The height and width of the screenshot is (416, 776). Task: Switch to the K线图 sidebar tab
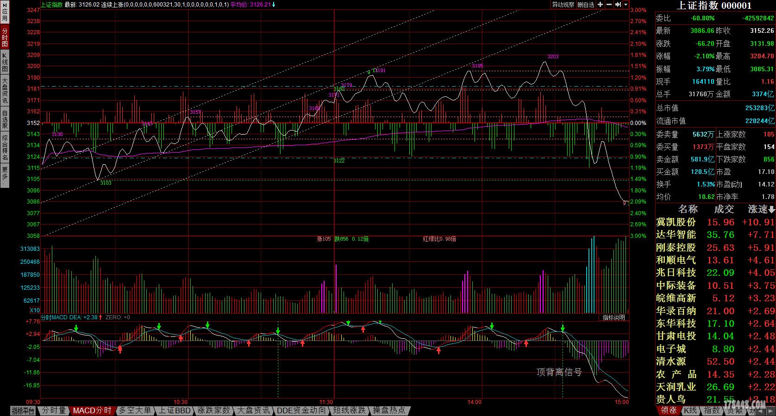pyautogui.click(x=5, y=62)
